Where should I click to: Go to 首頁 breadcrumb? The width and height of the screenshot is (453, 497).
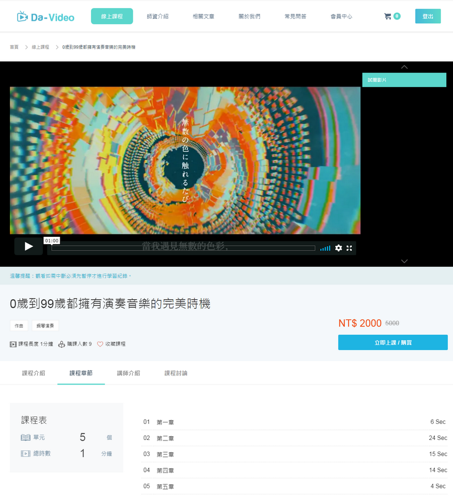coord(14,47)
